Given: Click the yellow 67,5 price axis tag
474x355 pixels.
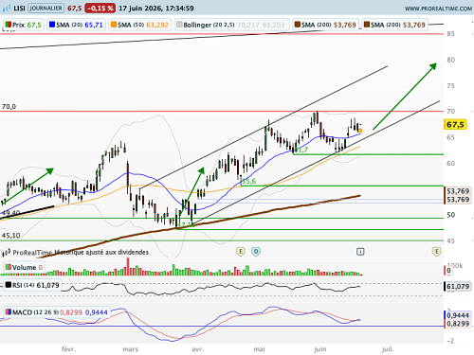Looking at the screenshot, I should click(x=455, y=125).
